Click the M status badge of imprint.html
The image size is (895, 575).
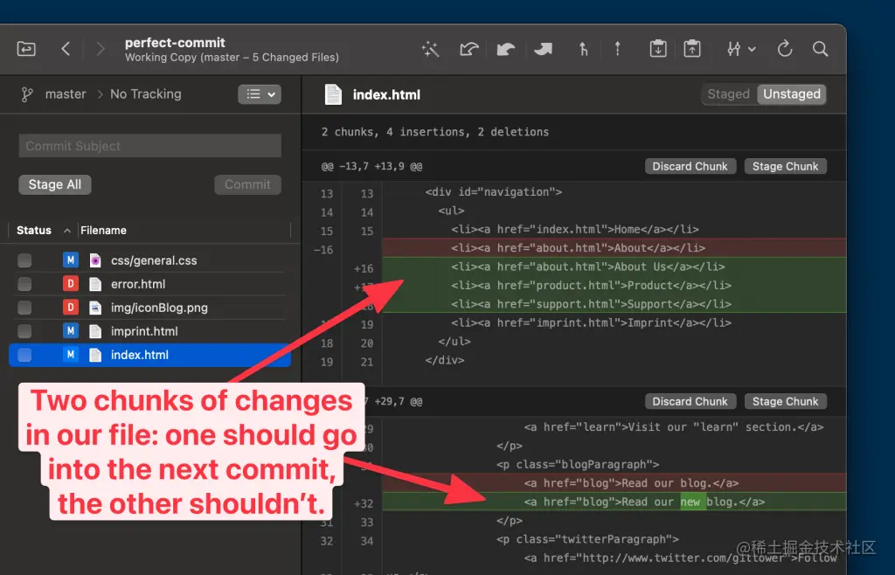pyautogui.click(x=70, y=331)
